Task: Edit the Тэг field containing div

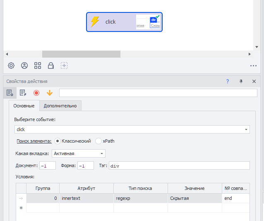Action: (x=179, y=165)
